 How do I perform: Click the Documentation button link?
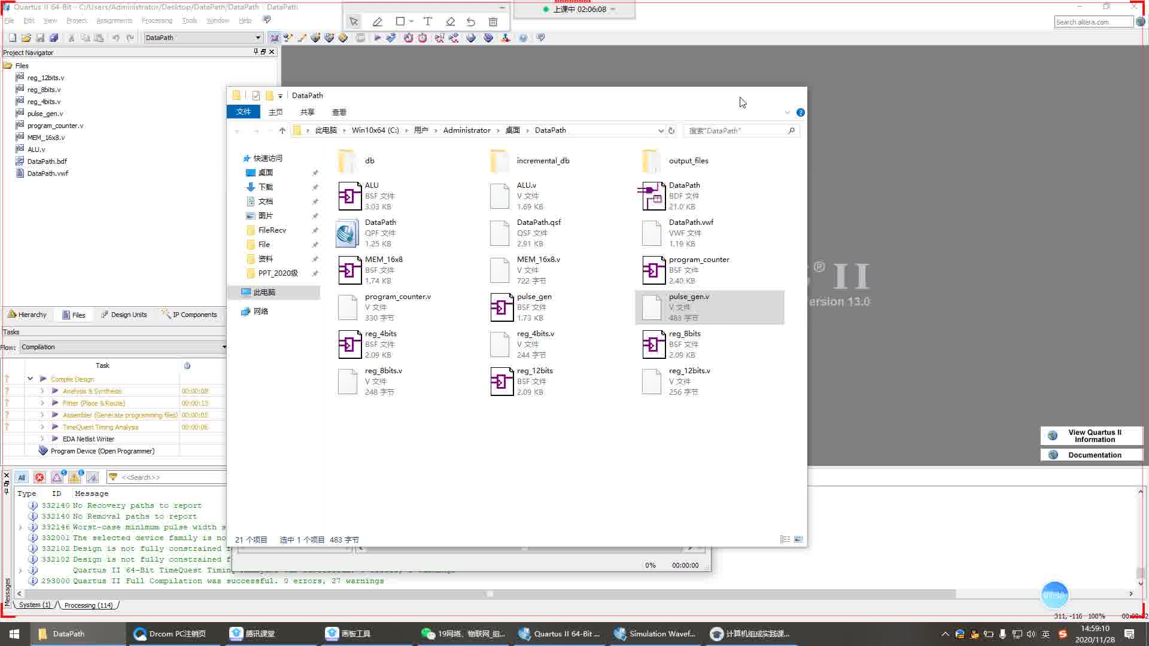1095,455
